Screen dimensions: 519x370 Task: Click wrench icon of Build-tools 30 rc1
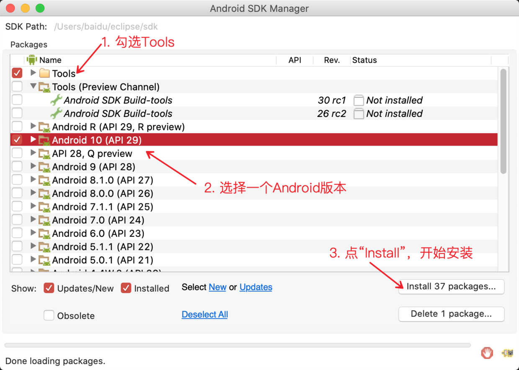pos(56,100)
